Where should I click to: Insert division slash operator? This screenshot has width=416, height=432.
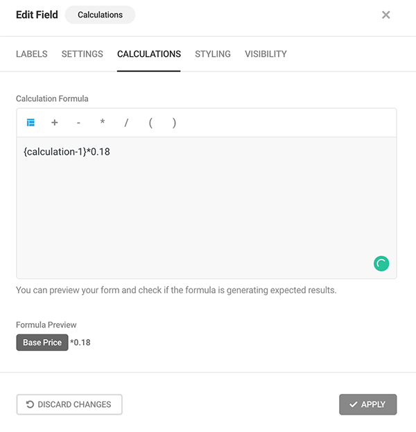tap(126, 123)
